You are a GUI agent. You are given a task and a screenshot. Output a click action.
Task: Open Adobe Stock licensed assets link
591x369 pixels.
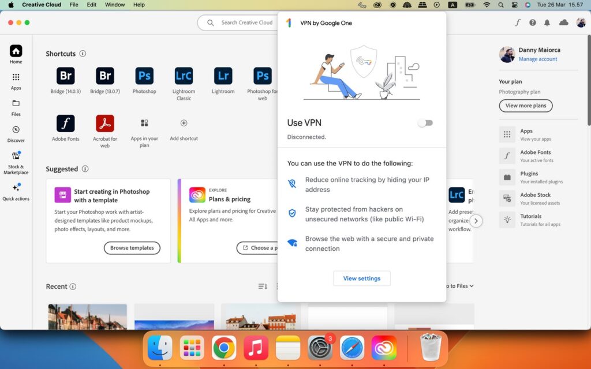point(538,198)
